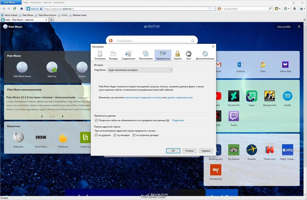Open the address bar history dropdown
307x200 pixels.
pyautogui.click(x=214, y=9)
